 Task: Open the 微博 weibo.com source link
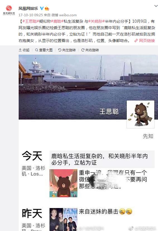[x=64, y=15]
